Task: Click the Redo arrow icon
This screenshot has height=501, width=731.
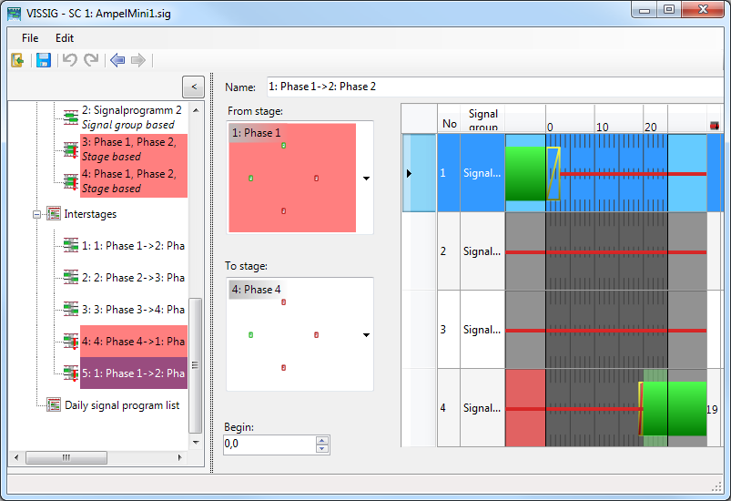Action: (91, 60)
